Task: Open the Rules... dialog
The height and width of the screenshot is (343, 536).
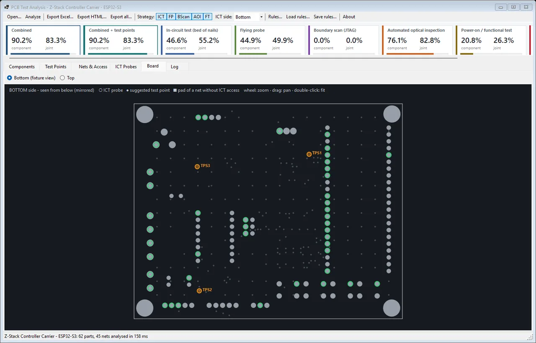Action: [275, 17]
